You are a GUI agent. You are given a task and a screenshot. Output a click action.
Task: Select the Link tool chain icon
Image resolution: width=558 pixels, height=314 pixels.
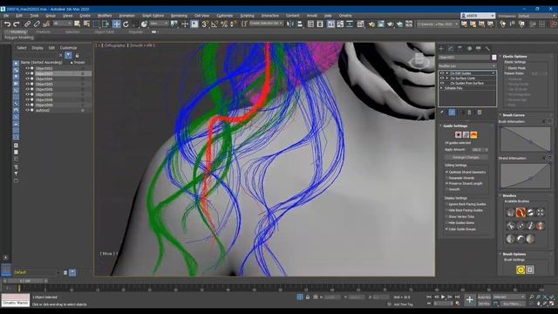[27, 24]
